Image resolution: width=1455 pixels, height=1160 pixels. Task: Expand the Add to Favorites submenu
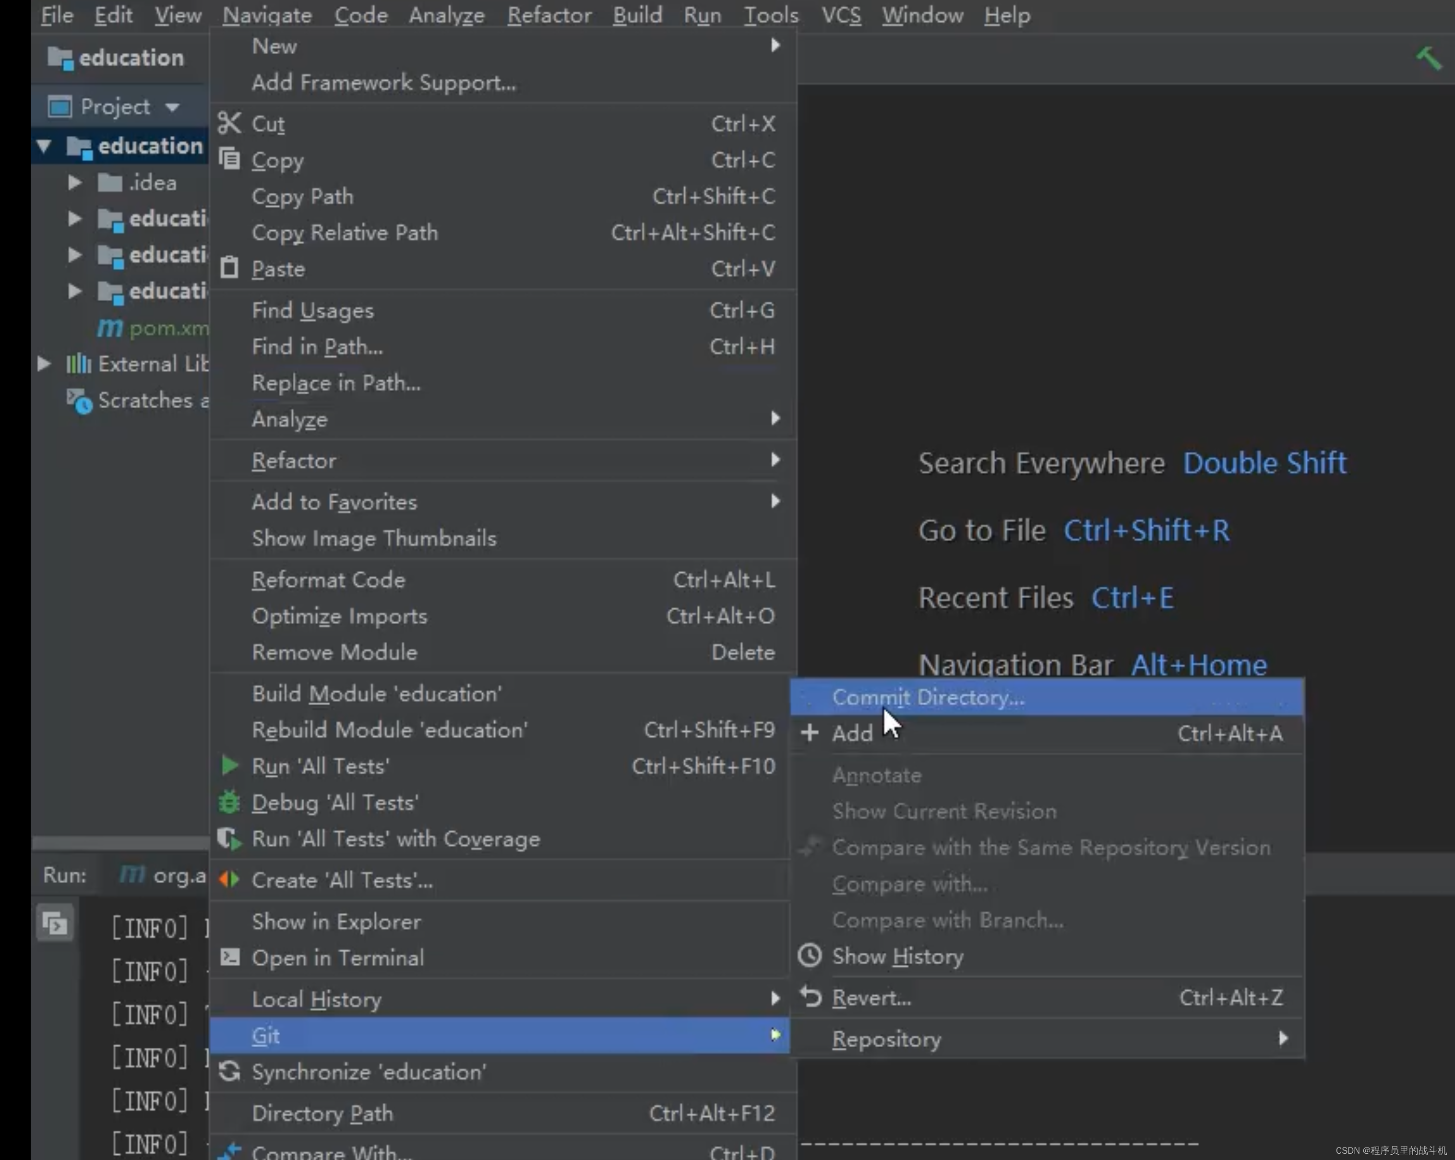[x=775, y=501]
